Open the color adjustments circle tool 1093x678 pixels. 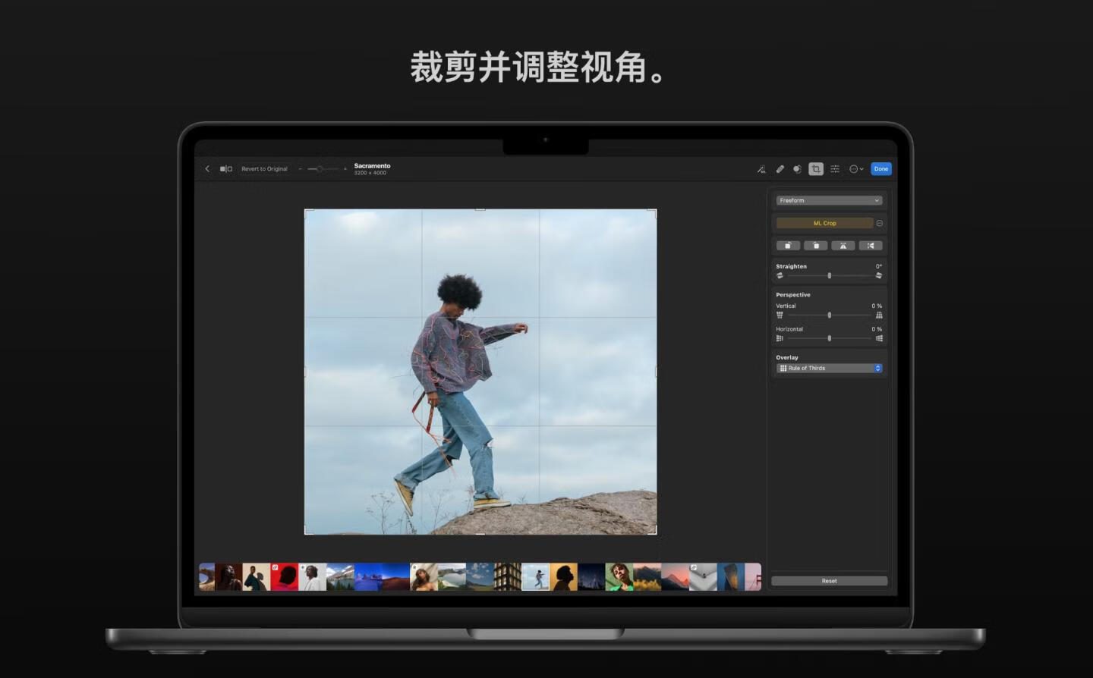[797, 169]
